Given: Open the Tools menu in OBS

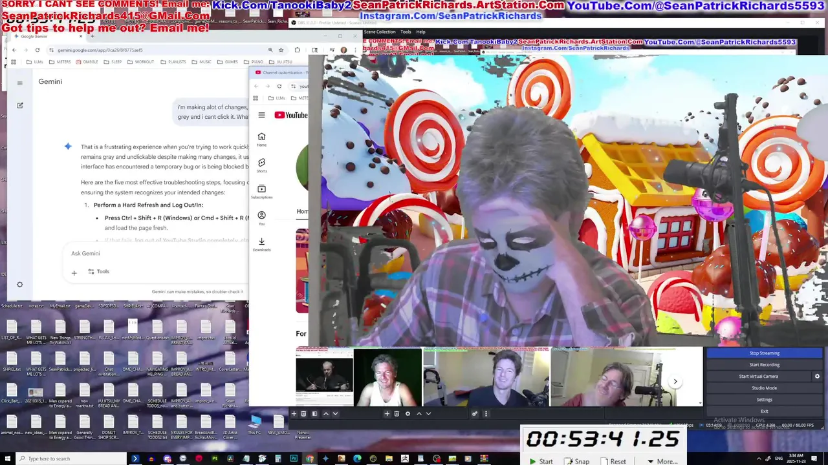Looking at the screenshot, I should tap(406, 32).
